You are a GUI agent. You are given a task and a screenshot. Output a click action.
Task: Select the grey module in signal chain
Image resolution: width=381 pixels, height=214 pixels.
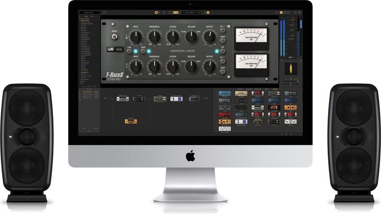pos(160,99)
